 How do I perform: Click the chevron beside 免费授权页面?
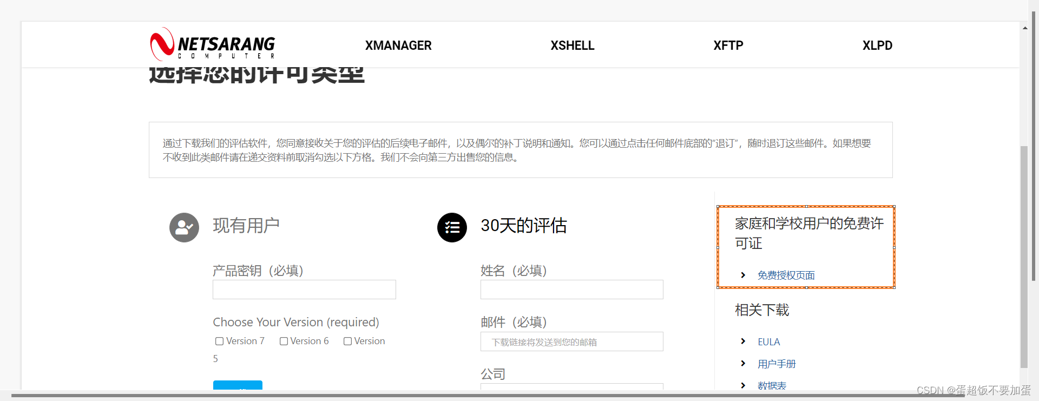point(743,275)
